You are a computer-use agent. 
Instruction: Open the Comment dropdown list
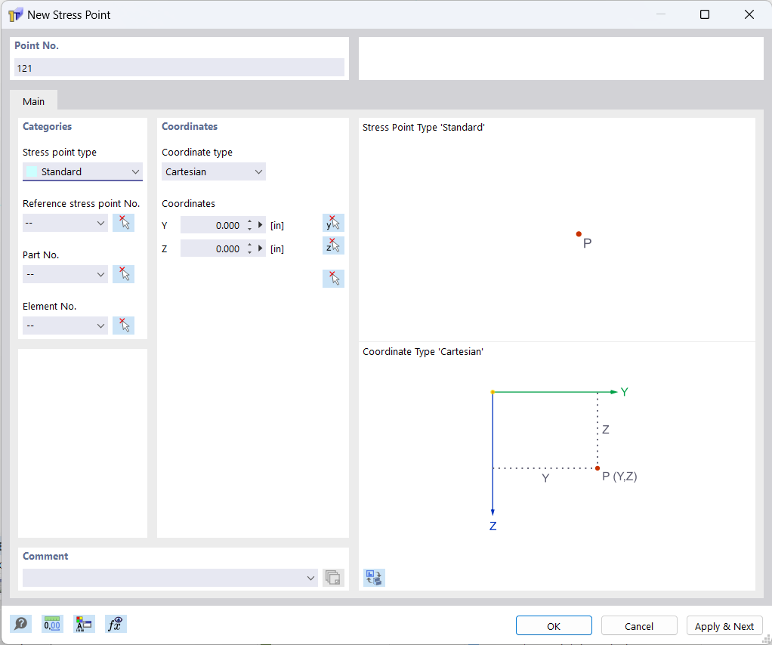click(x=310, y=577)
